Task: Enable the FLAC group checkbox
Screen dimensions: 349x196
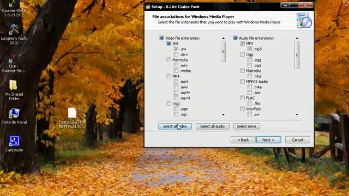Action: [x=242, y=98]
